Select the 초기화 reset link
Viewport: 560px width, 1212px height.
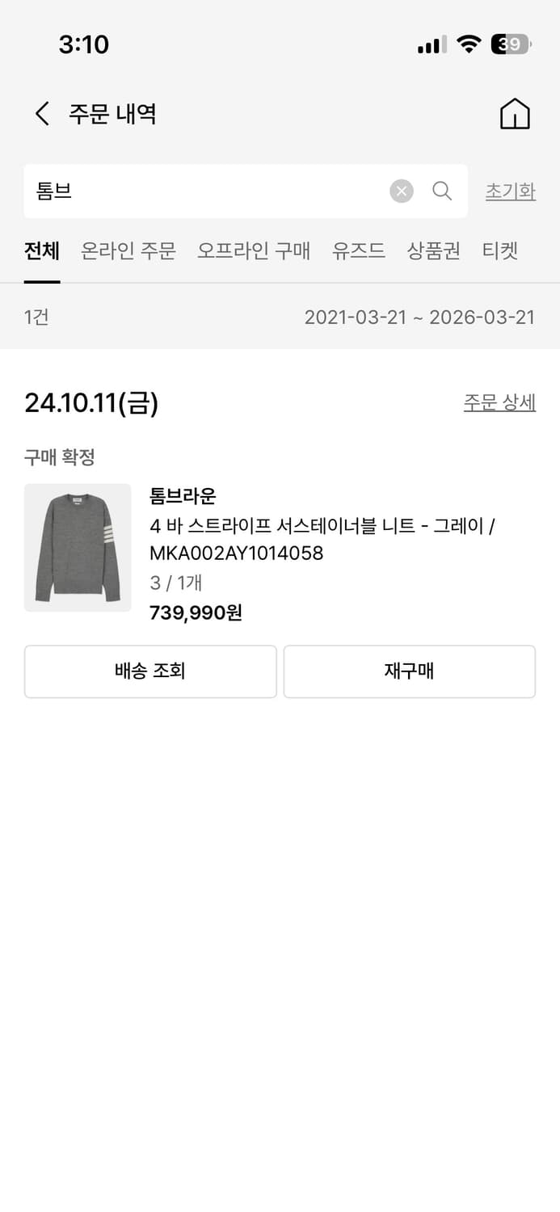[510, 191]
